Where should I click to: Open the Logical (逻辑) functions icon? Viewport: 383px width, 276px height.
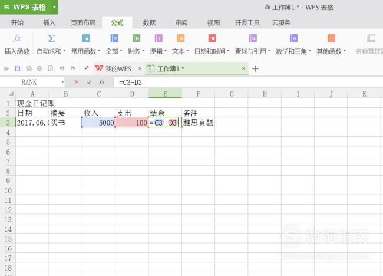[159, 38]
